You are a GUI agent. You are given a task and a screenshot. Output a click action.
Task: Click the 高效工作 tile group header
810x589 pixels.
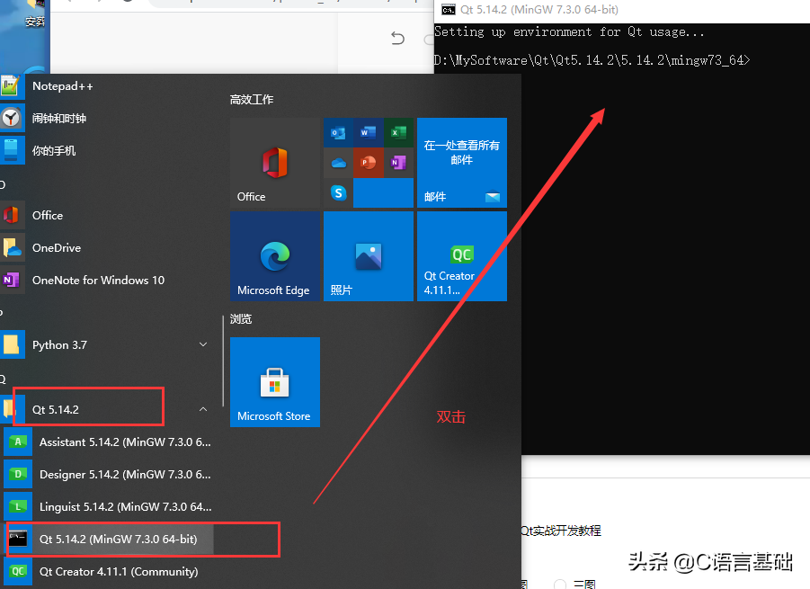(252, 100)
